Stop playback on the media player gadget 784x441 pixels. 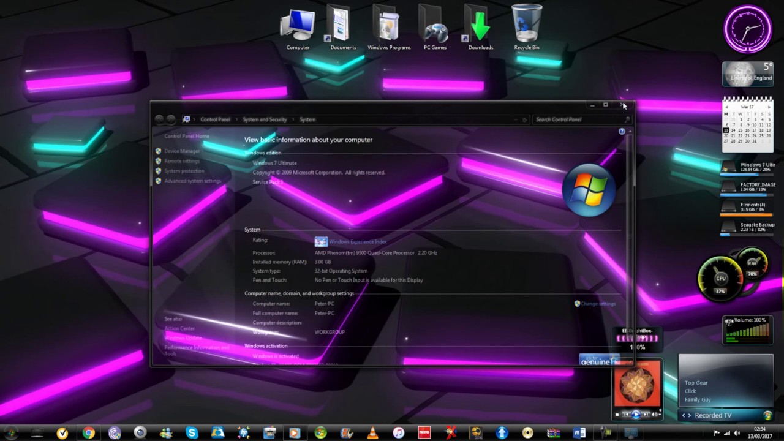pos(617,415)
